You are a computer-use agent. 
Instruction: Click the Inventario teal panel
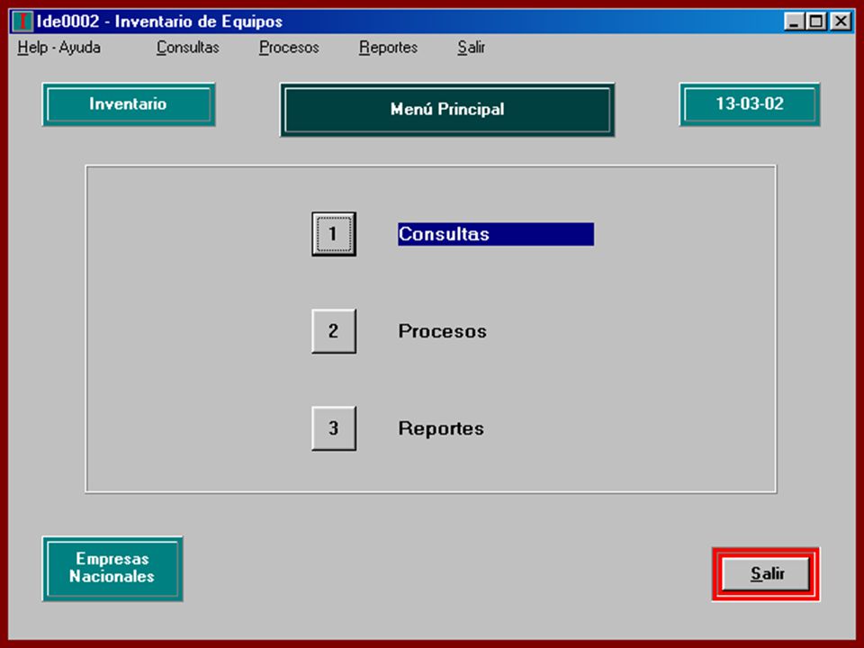129,104
